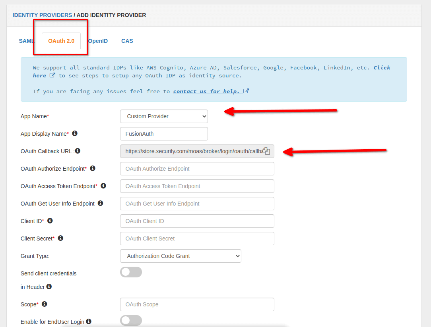Click info icon next to OAuth Access Token Endpoint
This screenshot has height=327, width=431.
point(103,186)
